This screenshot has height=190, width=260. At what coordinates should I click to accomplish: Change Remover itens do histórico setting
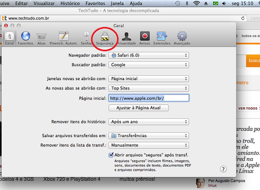148,122
